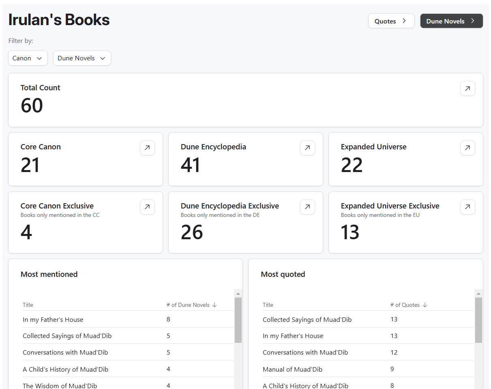Open Expanded Universe Exclusive arrow icon
The image size is (491, 389).
[x=467, y=207]
